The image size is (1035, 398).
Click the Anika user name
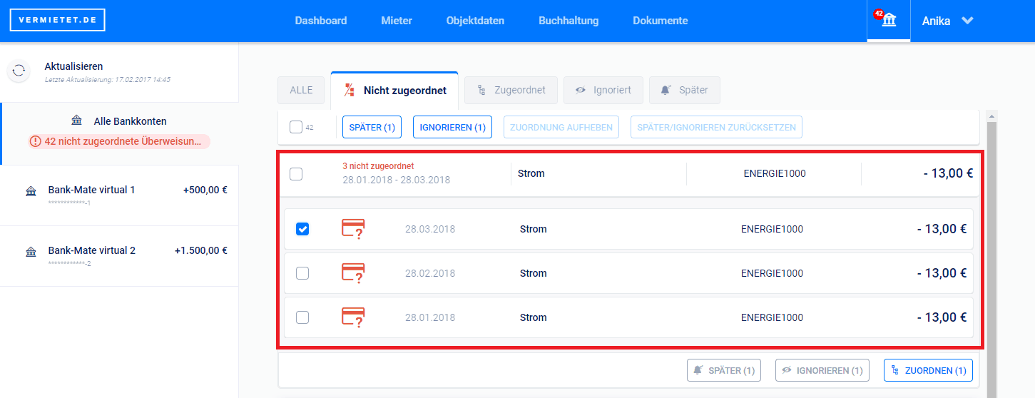point(936,21)
